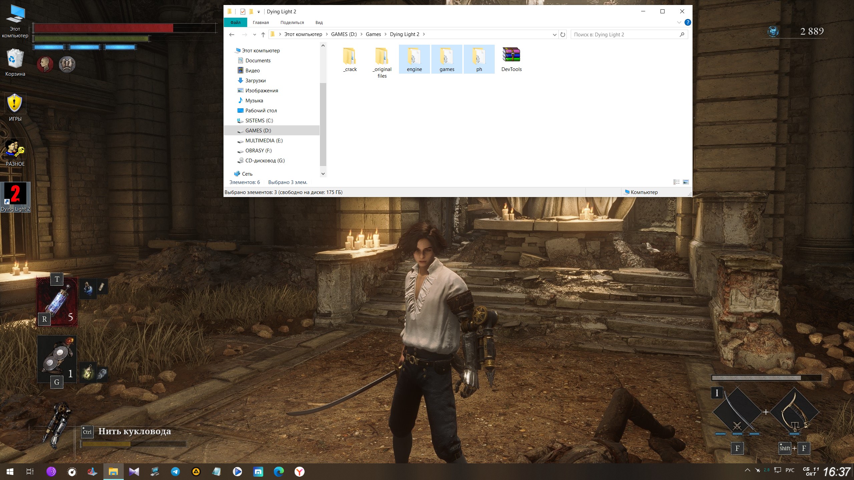The image size is (854, 480).
Task: Open the Вид ribbon tab
Action: click(319, 23)
